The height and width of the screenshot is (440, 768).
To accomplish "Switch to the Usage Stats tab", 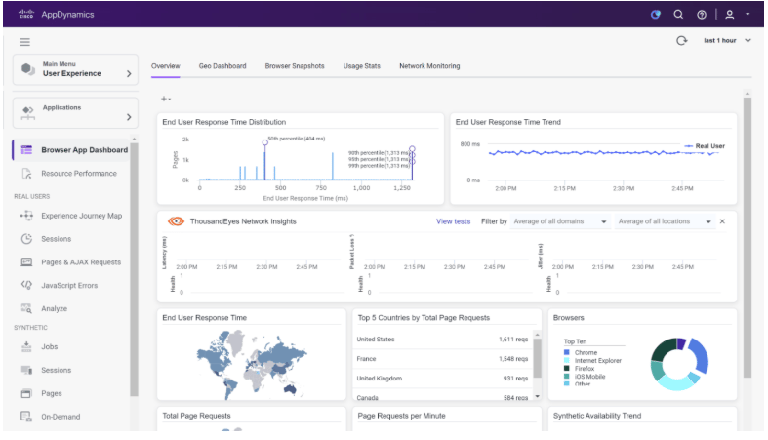I will coord(361,66).
